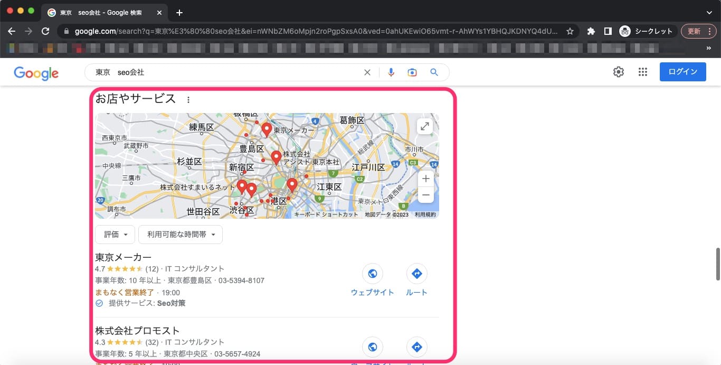
Task: Click the 株式会社アシスト map pin
Action: pyautogui.click(x=276, y=157)
